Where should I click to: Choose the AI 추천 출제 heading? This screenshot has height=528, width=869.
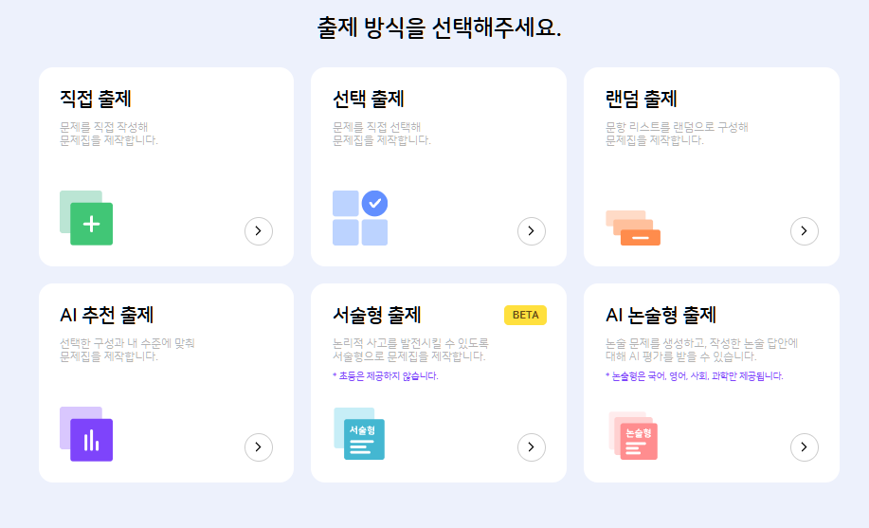click(106, 315)
